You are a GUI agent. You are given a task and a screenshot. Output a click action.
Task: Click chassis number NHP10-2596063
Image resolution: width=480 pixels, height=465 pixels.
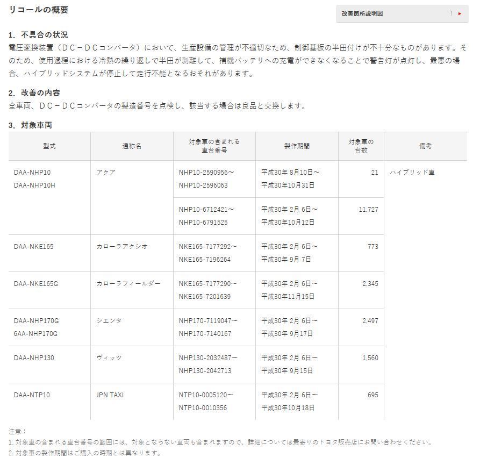(x=203, y=185)
